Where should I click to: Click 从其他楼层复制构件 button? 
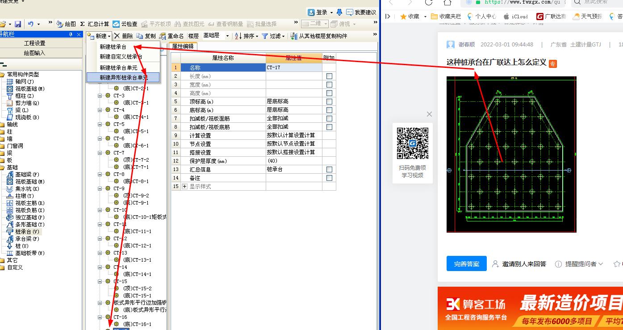coord(318,36)
